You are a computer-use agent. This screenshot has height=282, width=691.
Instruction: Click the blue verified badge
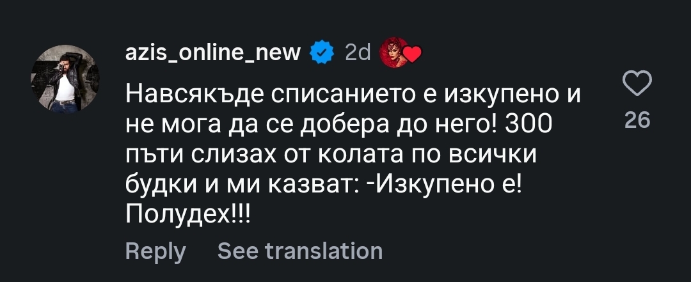click(x=322, y=54)
